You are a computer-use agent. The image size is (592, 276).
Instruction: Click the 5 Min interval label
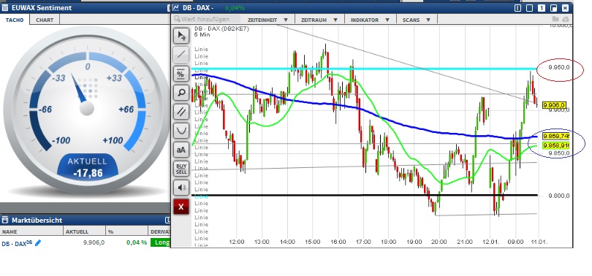[x=202, y=34]
